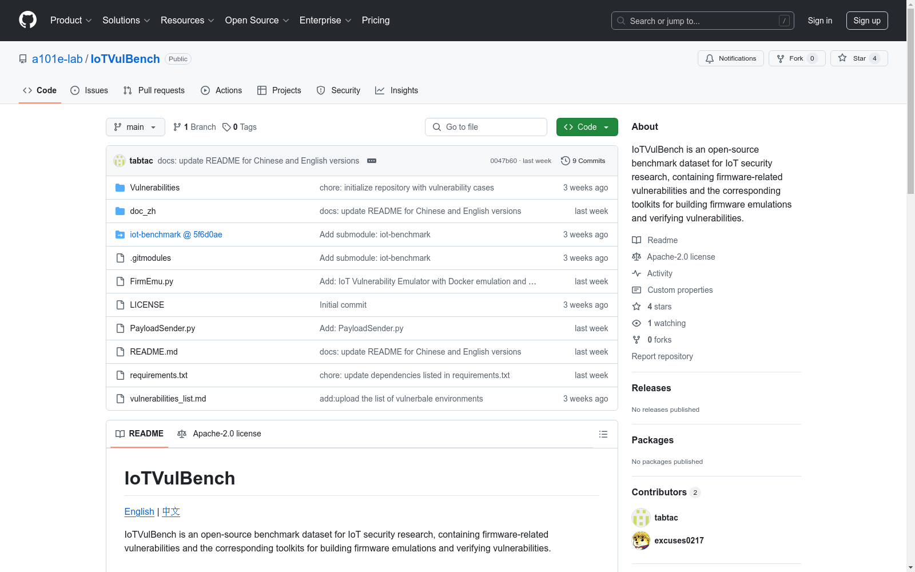Click the 0 forks icon in About
915x572 pixels.
point(636,340)
